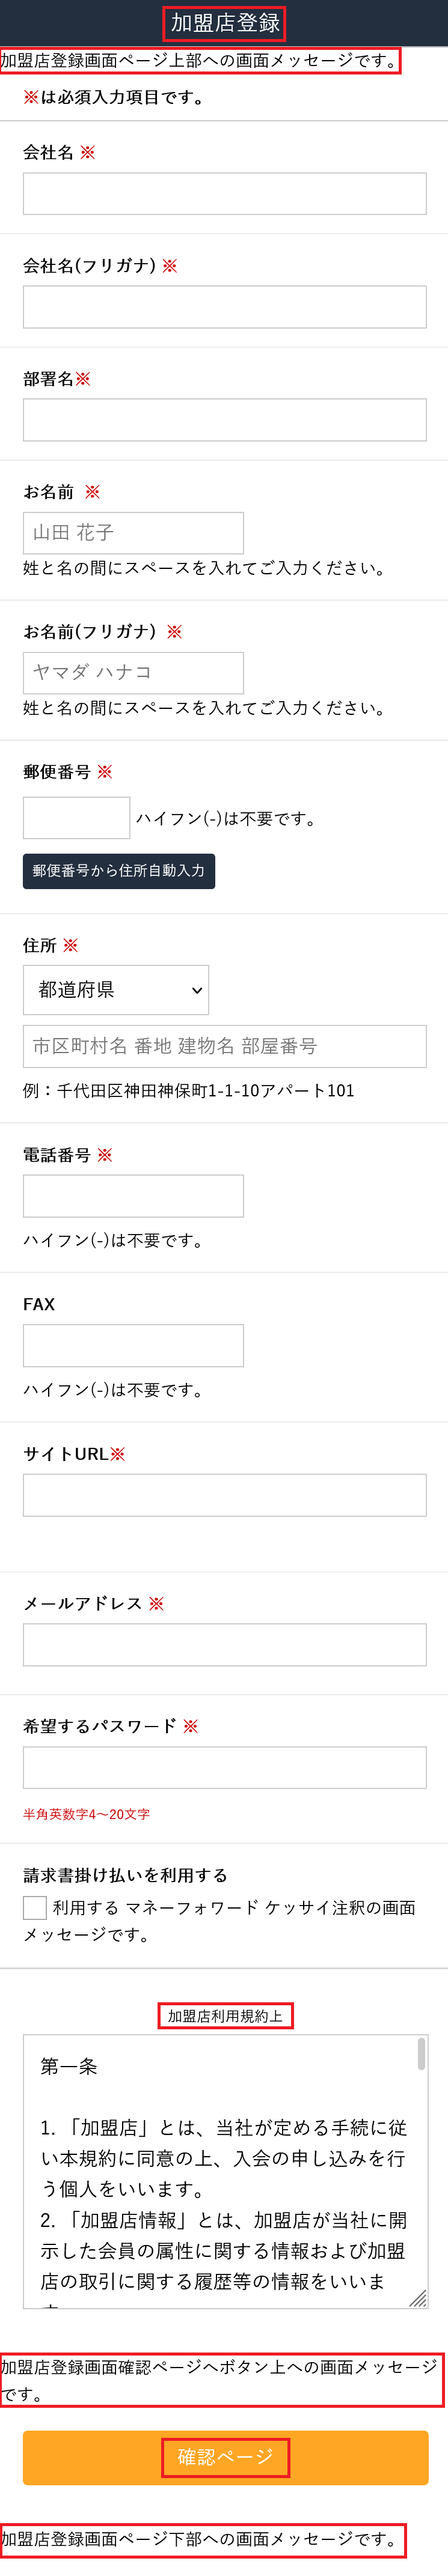
Task: Open the 都道府県 dropdown
Action: [x=116, y=990]
